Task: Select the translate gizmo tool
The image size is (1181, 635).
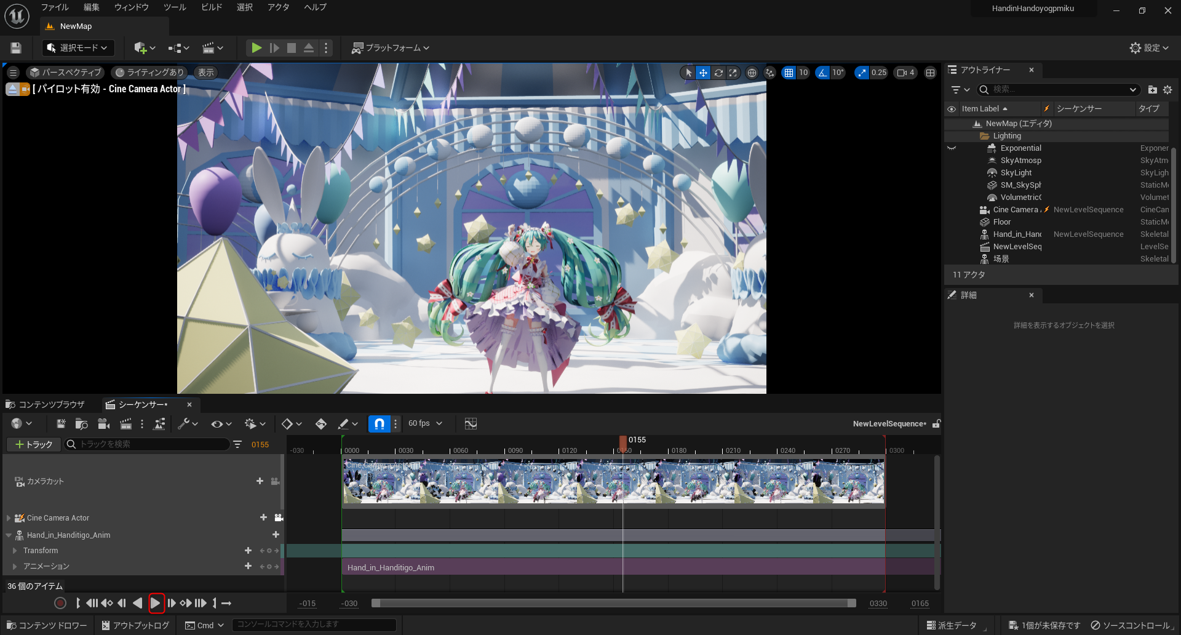Action: (x=703, y=73)
